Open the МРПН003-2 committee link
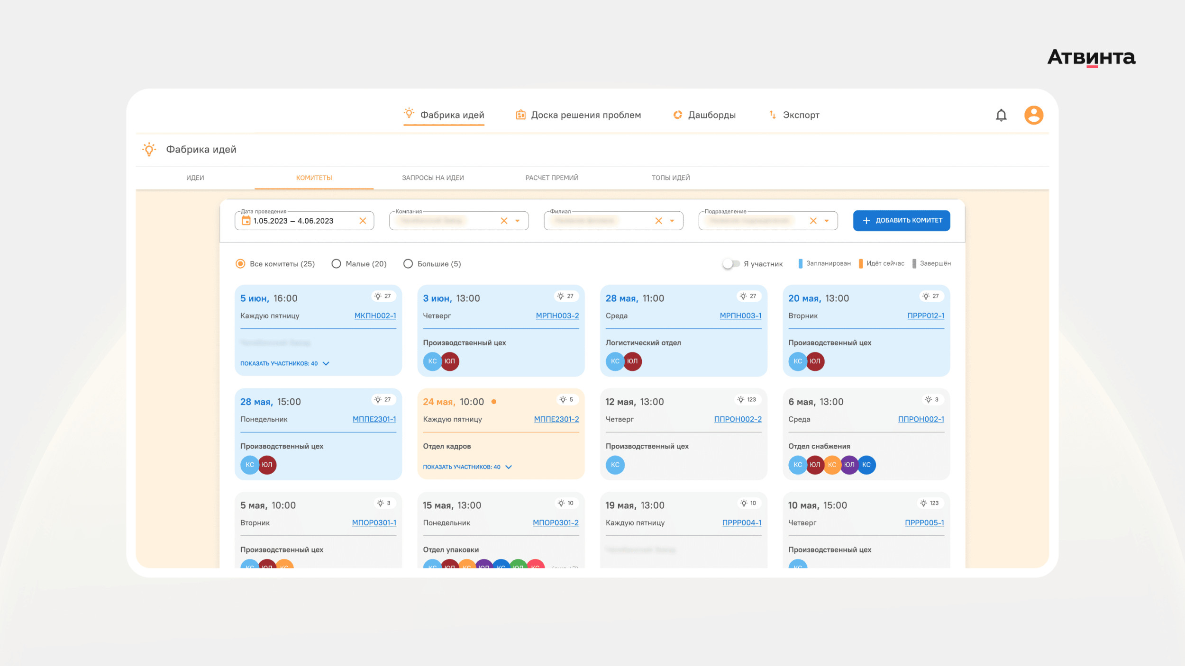Image resolution: width=1185 pixels, height=666 pixels. tap(557, 316)
